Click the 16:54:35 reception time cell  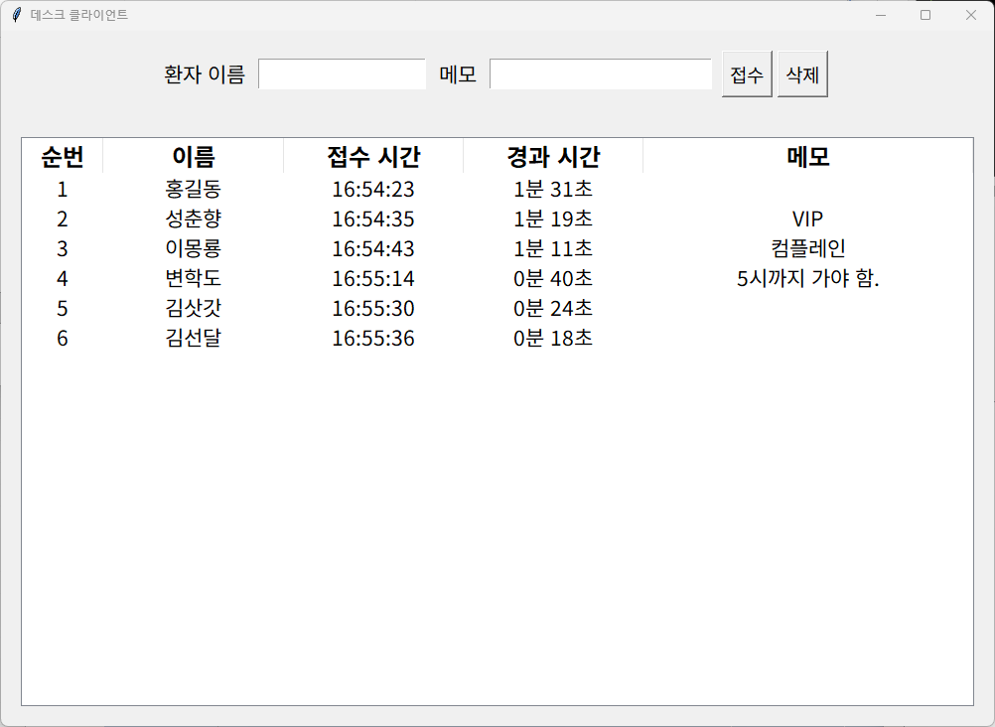(373, 219)
